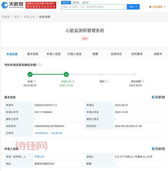The height and width of the screenshot is (171, 168).
Task: Click priority date 2022-06-03;2023-01-09
Action: [x=128, y=126]
